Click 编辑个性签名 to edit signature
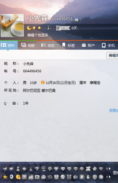The image size is (118, 183). (x=38, y=35)
